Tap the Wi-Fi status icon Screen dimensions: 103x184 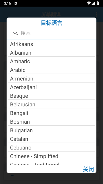89,3
